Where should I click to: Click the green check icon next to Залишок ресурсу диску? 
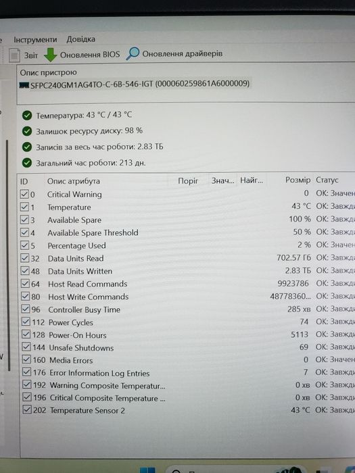[x=27, y=131]
